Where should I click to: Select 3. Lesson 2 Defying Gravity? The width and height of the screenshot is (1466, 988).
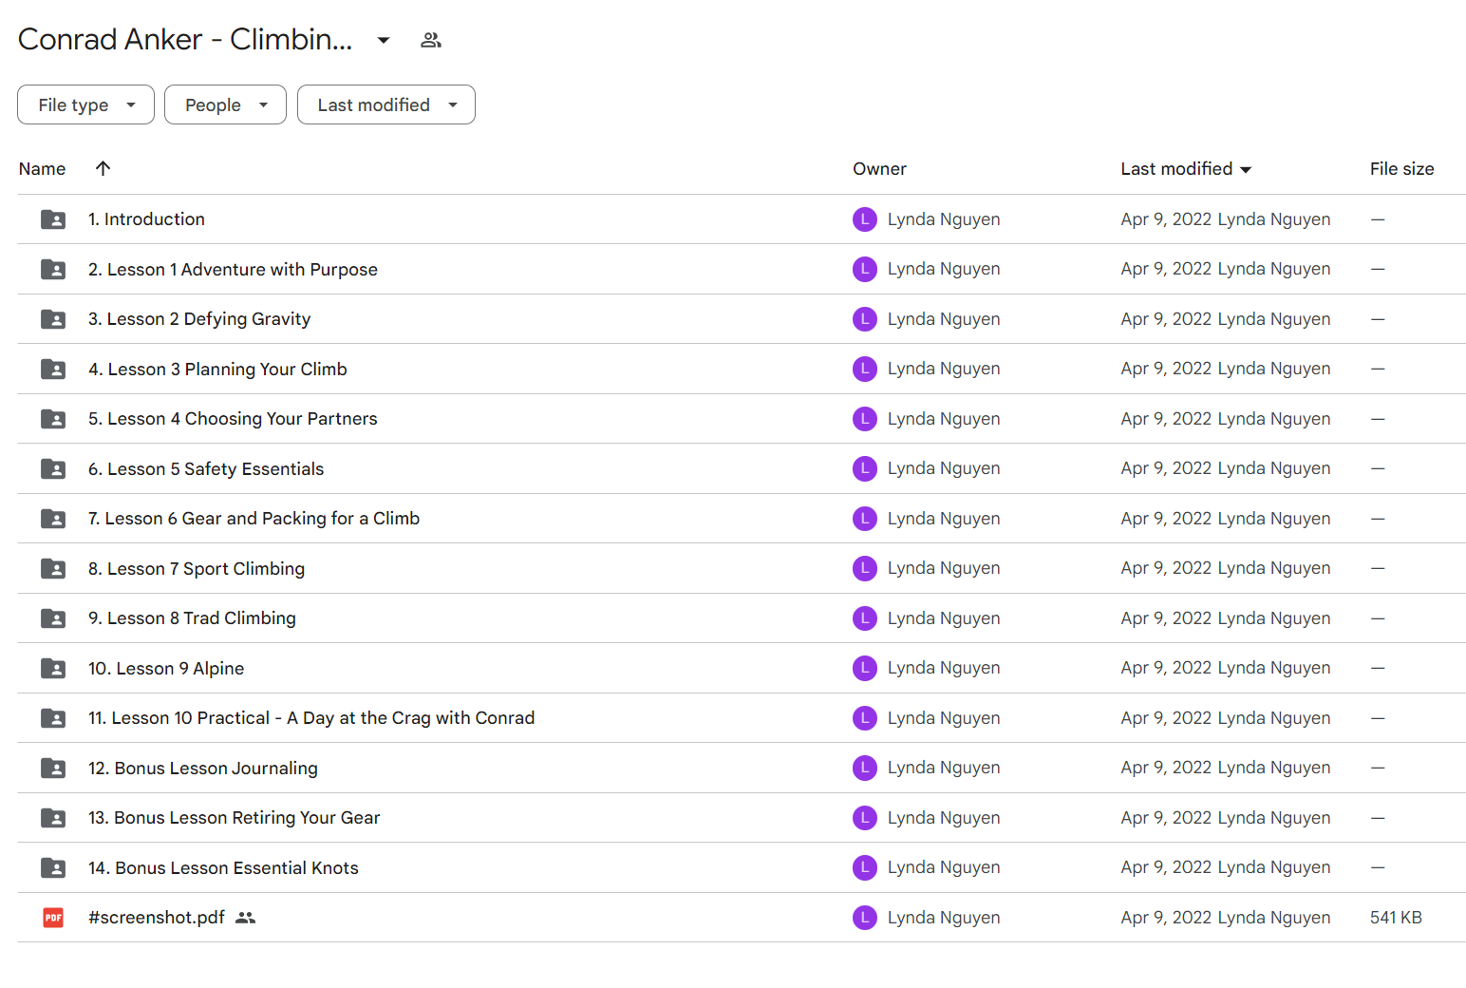[x=199, y=319]
